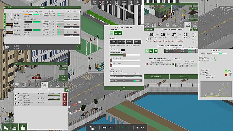Toggle downtown filter under Customers opinion

click(156, 51)
